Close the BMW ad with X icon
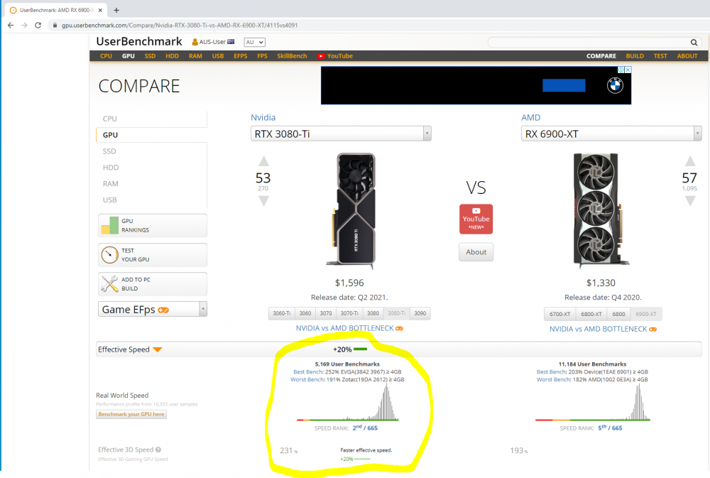Image resolution: width=710 pixels, height=478 pixels. [628, 70]
